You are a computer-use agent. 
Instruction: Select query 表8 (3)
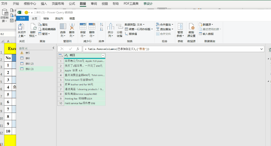coord(36,69)
